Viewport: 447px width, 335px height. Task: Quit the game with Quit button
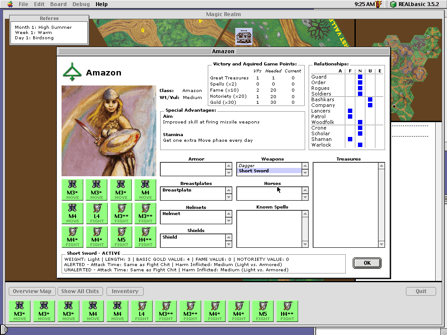[421, 291]
